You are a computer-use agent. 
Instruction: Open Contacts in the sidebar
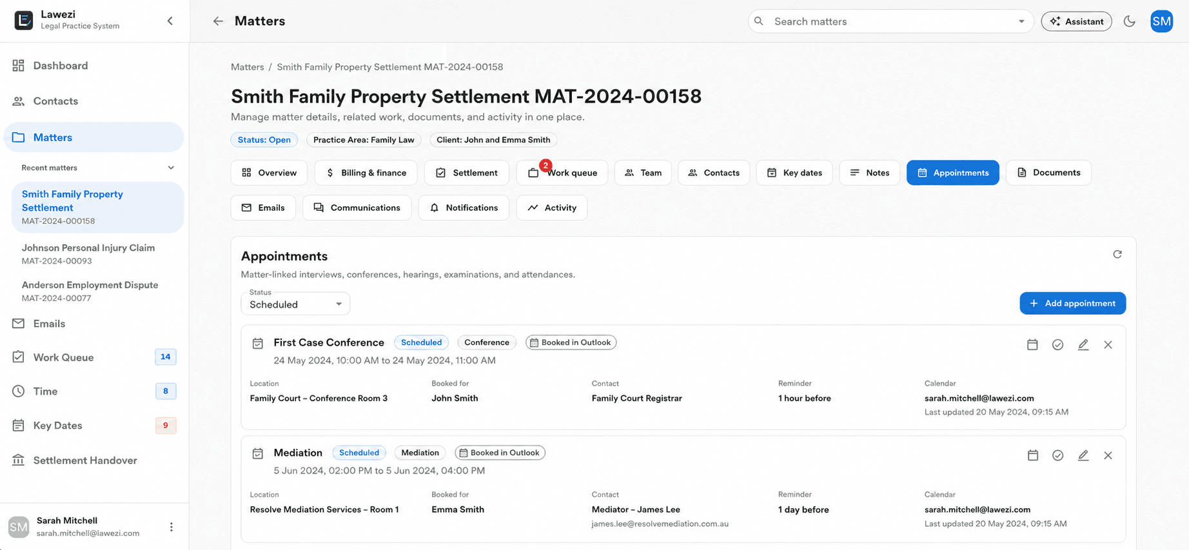click(94, 101)
